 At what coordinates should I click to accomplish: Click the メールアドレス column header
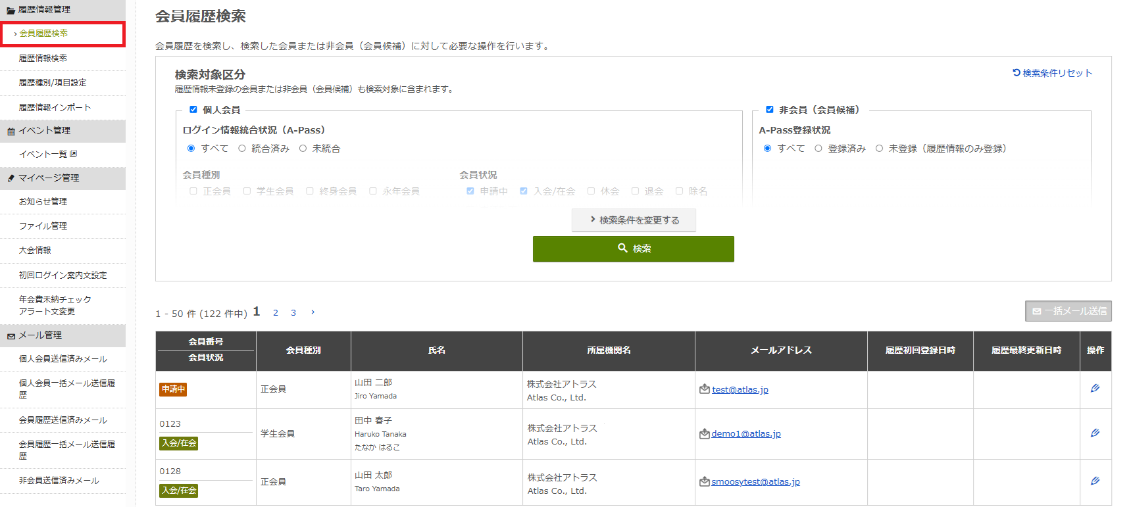point(781,350)
